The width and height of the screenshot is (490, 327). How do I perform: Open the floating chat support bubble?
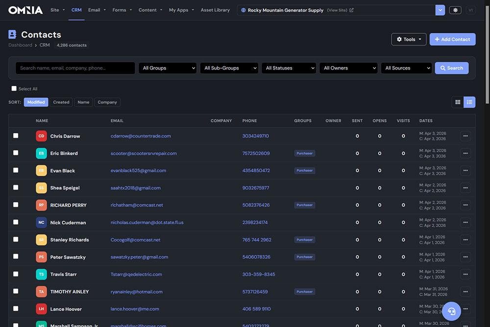[x=451, y=311]
